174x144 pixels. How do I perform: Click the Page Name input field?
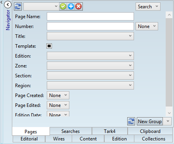[x=90, y=17]
